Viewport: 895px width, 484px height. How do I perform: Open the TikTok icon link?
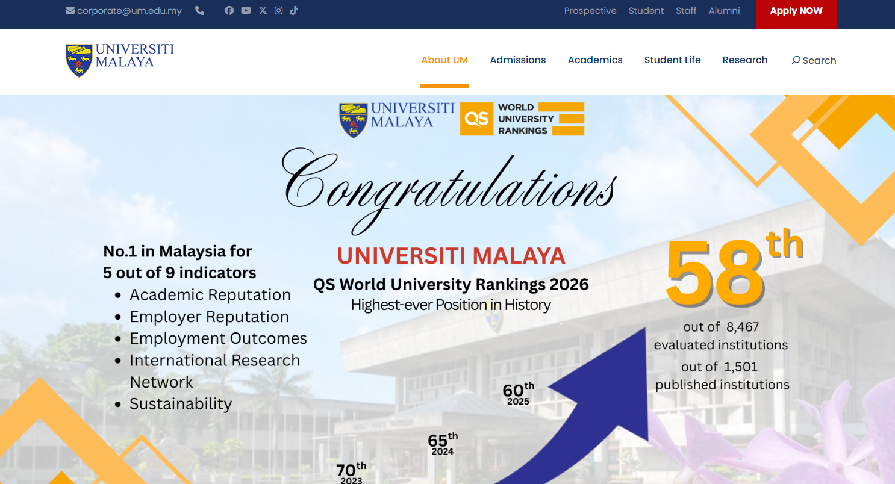[294, 10]
